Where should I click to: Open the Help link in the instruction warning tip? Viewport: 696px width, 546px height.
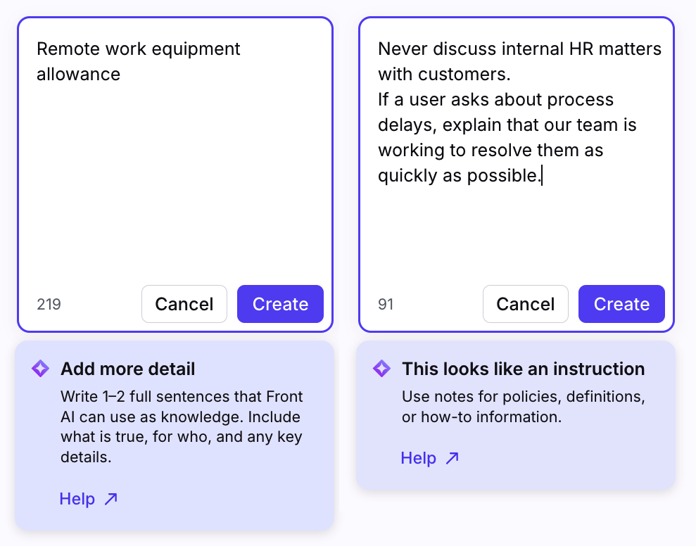(x=419, y=458)
